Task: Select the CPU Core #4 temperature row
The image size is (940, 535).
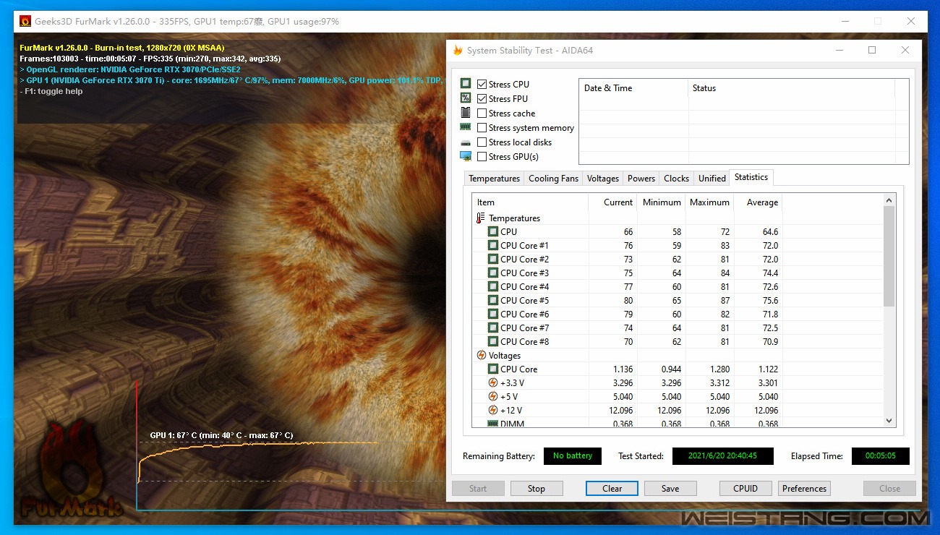Action: tap(678, 286)
